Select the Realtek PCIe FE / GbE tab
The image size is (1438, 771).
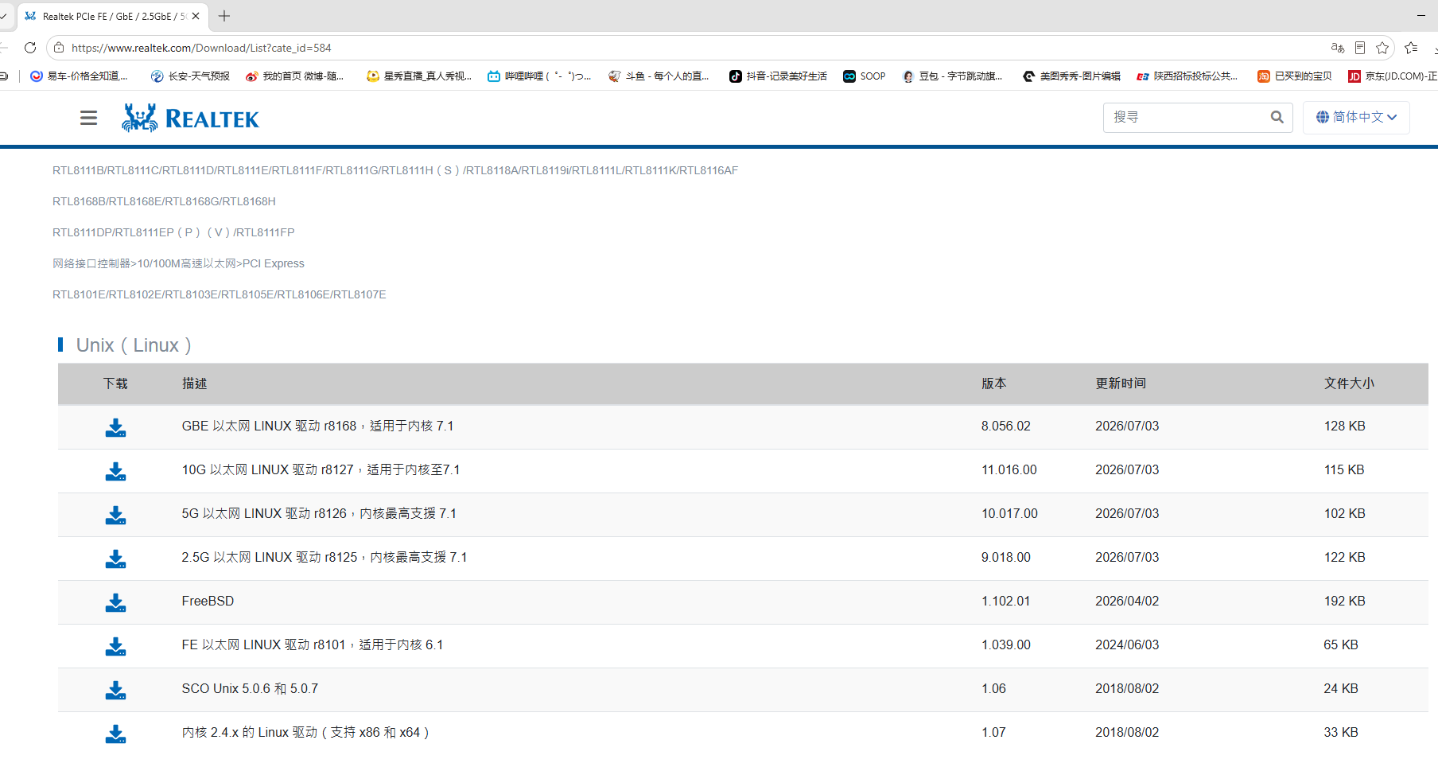[113, 16]
